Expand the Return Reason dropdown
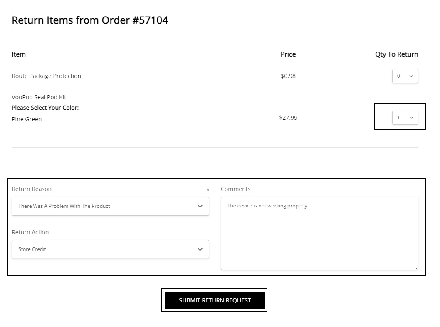This screenshot has width=440, height=327. (x=110, y=206)
